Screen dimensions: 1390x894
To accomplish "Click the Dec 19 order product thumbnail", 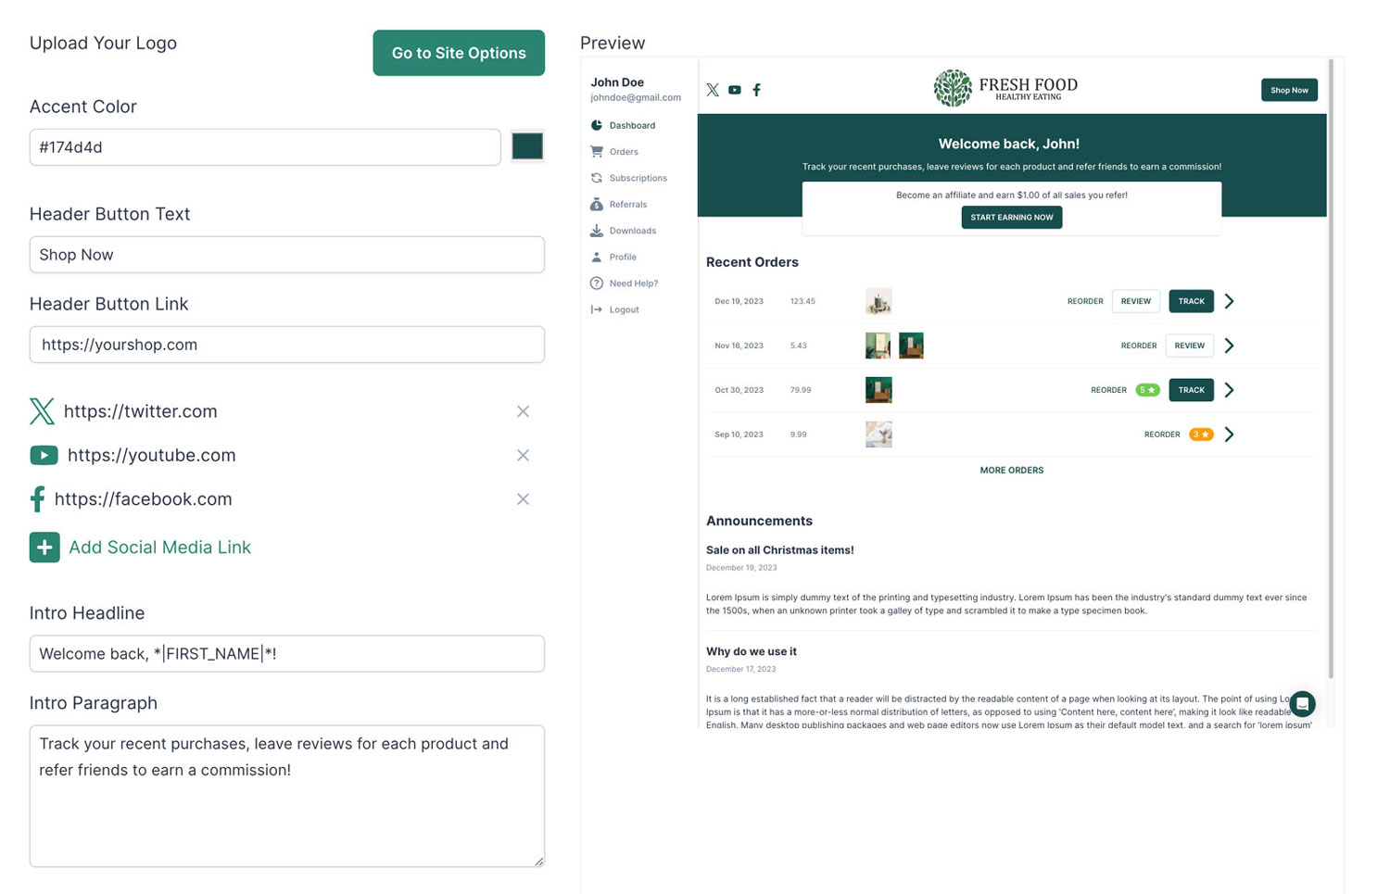I will (878, 301).
